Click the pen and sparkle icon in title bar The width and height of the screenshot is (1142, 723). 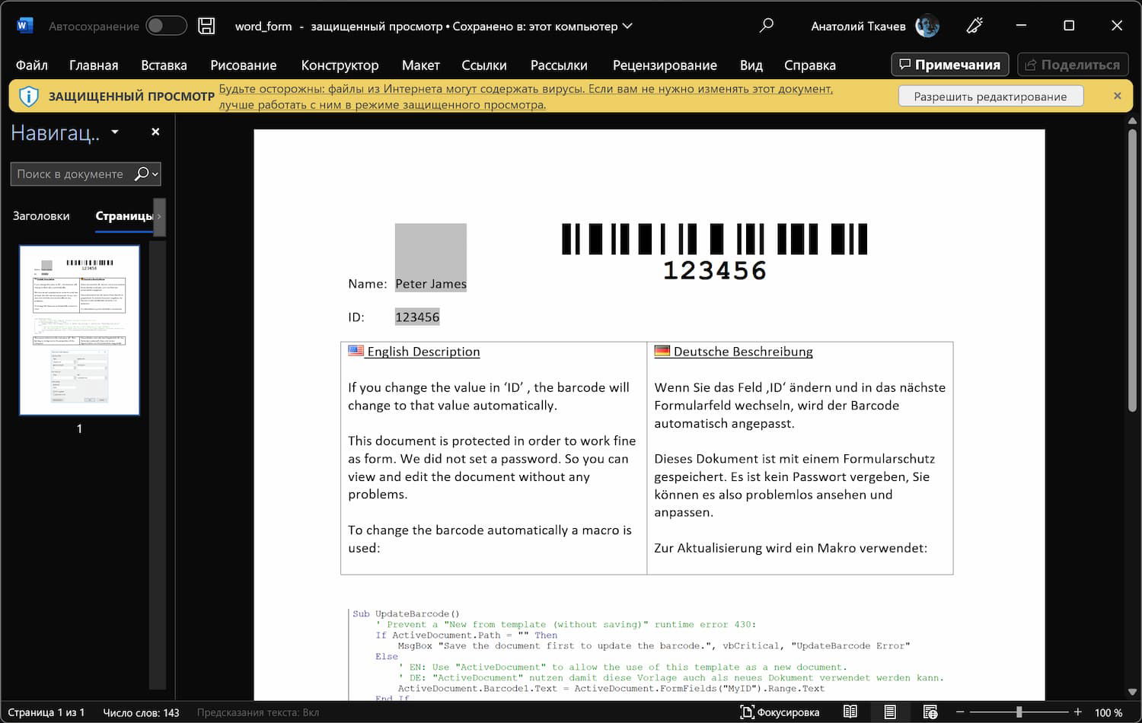(x=975, y=26)
